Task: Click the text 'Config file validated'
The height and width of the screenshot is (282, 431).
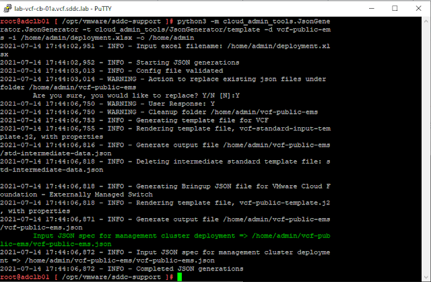Action: pos(180,71)
